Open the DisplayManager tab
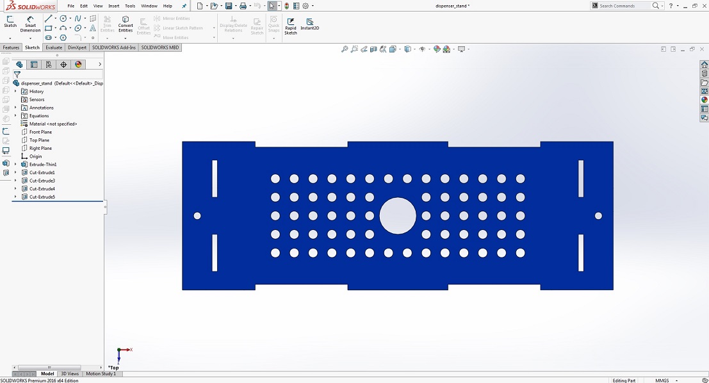Screen dimensions: 709x383 78,65
